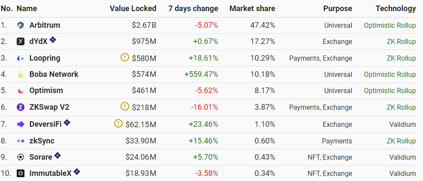Screen dimensions: 423x181
Task: Click the warning icon beside Loopring's $580M
Action: pos(125,58)
